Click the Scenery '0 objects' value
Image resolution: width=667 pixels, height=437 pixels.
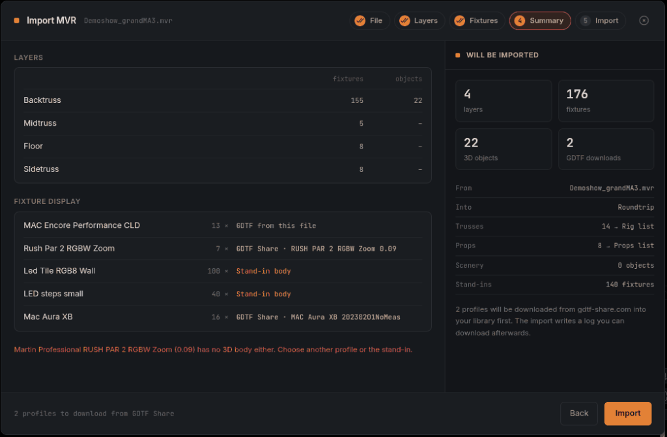(x=636, y=265)
